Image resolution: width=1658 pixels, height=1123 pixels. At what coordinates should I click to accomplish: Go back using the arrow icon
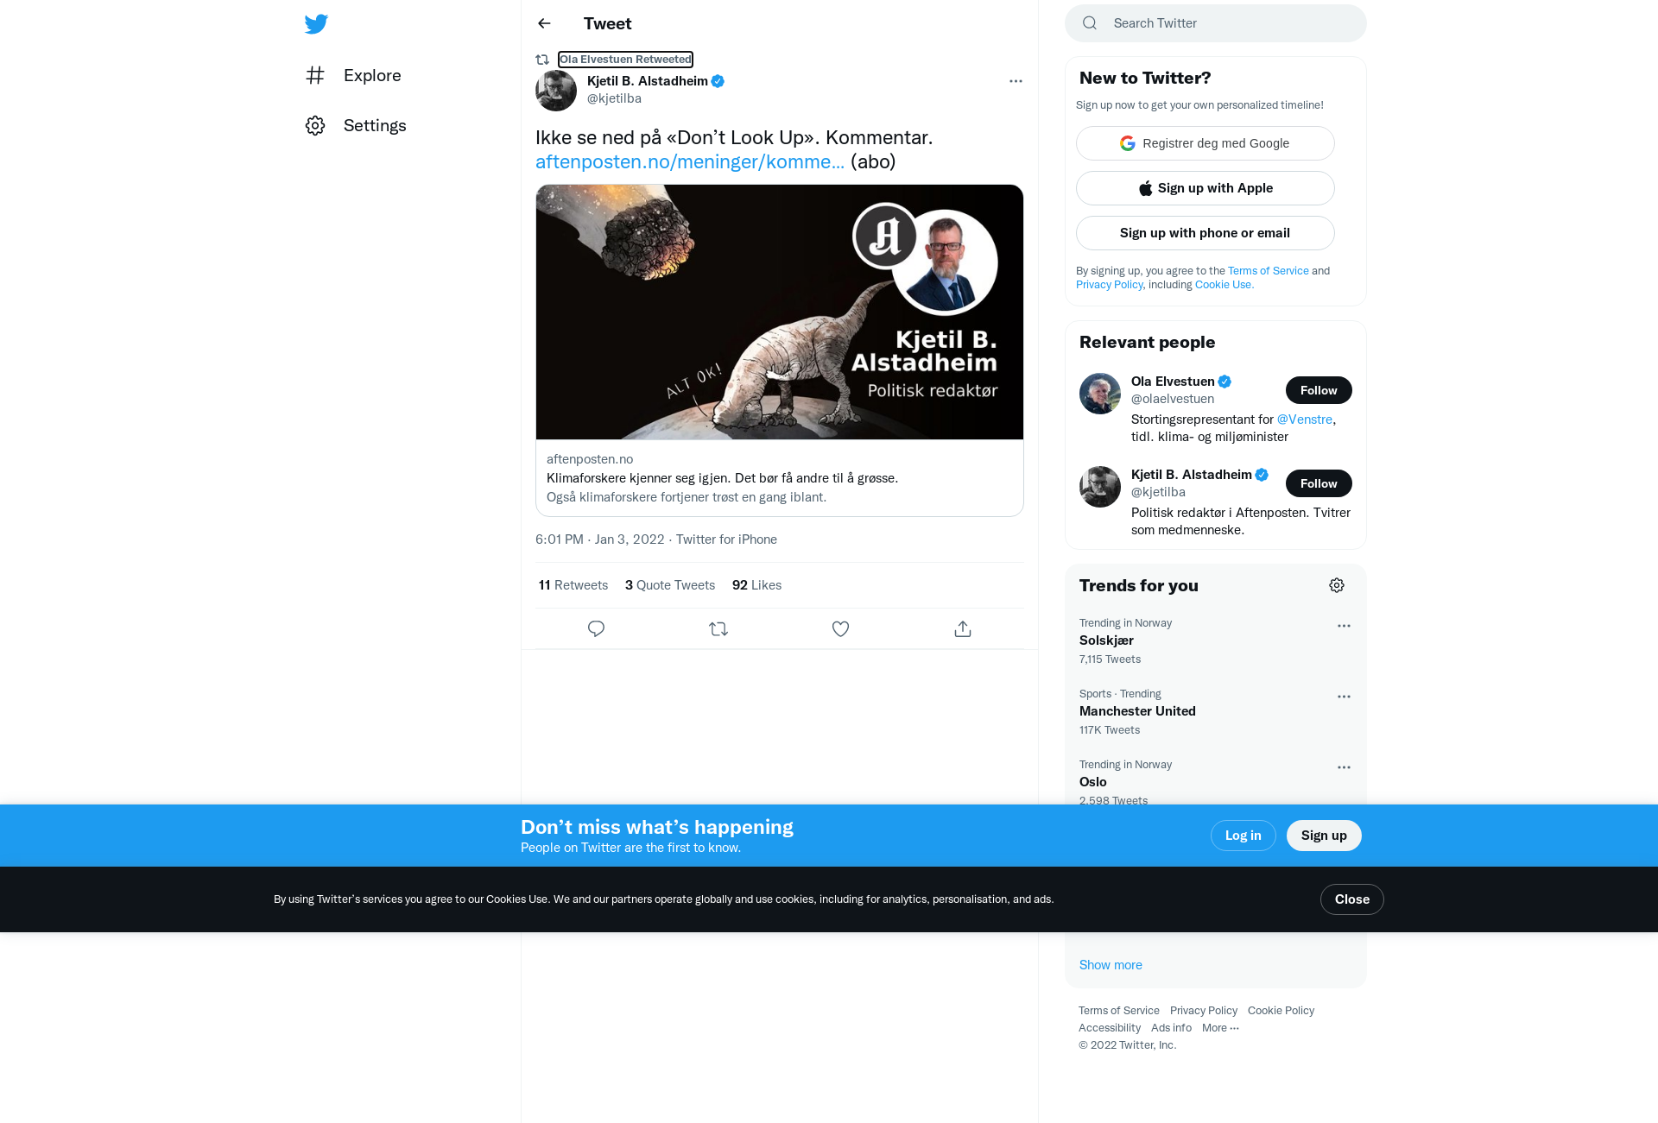click(x=544, y=23)
